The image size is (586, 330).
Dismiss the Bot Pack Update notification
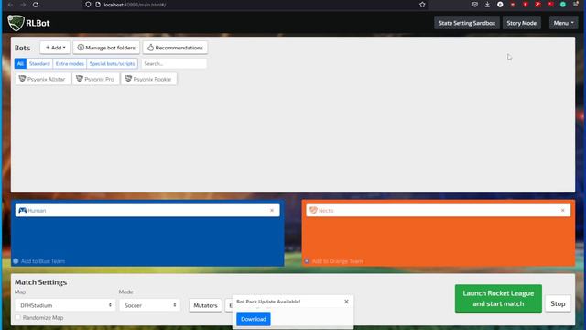click(x=346, y=302)
